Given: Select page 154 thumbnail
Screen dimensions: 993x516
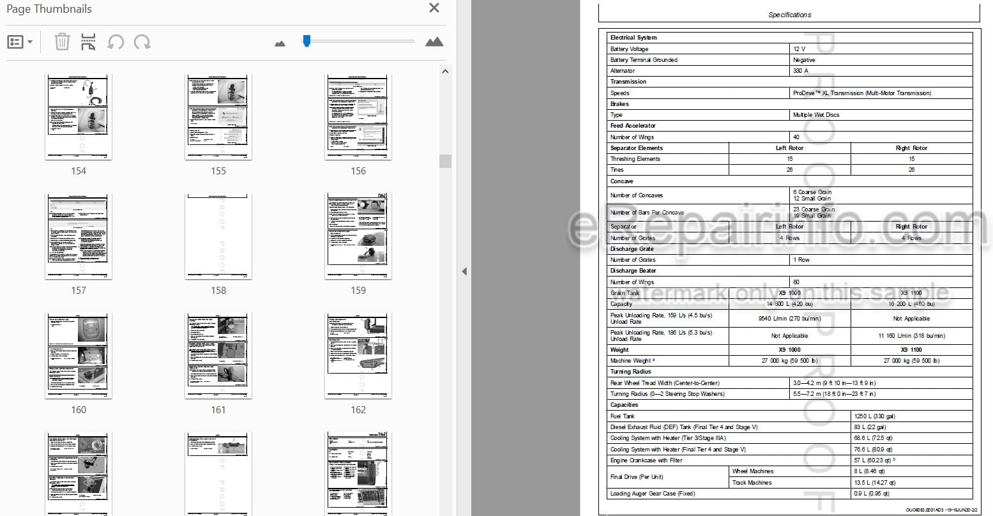Looking at the screenshot, I should pos(79,116).
